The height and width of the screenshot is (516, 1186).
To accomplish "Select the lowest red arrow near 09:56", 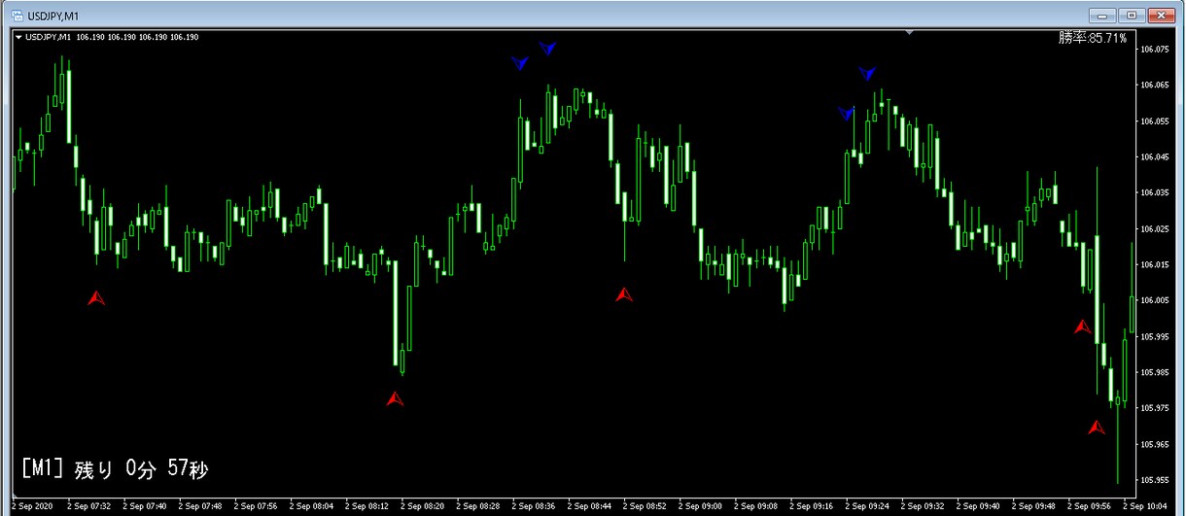I will pos(1097,427).
